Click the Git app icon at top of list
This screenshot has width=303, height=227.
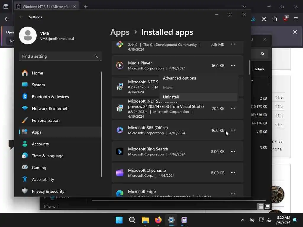click(120, 44)
